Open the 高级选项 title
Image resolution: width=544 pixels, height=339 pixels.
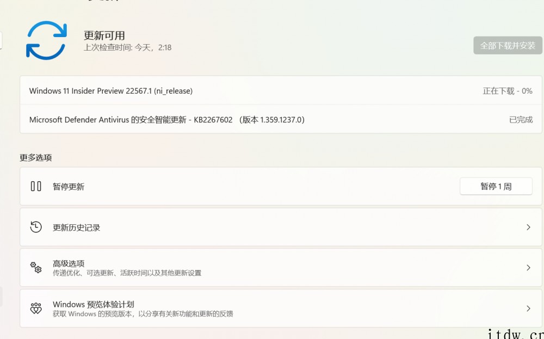coord(69,263)
